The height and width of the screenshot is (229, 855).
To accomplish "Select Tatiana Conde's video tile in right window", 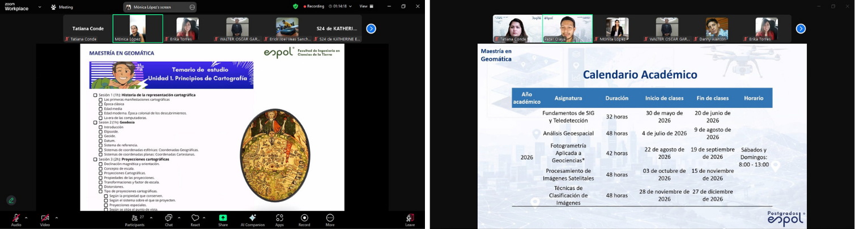I will [517, 28].
